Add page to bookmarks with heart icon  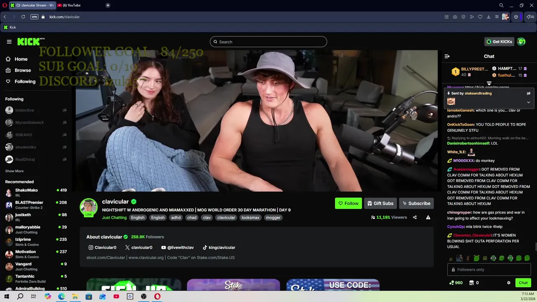pos(480,17)
